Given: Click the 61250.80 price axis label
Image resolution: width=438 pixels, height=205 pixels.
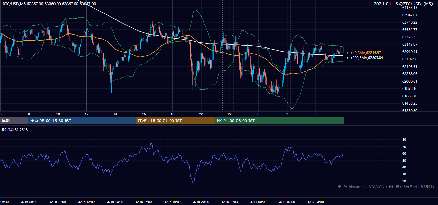Looking at the screenshot, I should pyautogui.click(x=410, y=111).
